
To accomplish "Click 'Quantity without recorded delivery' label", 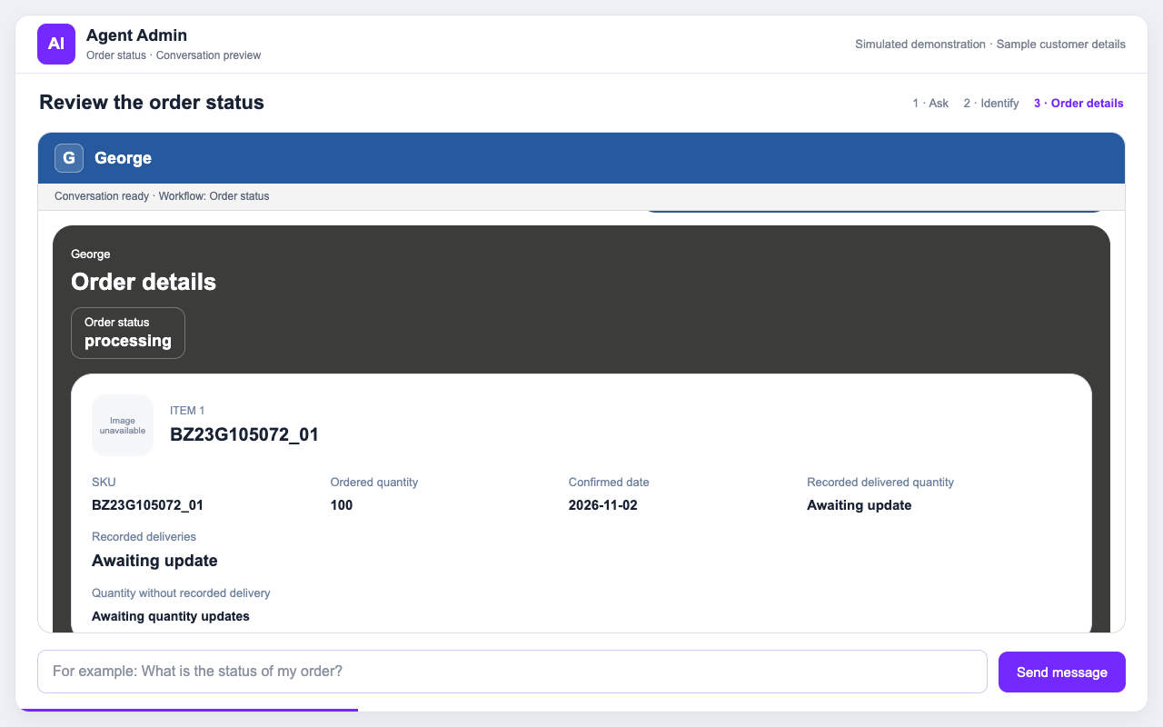I will tap(181, 593).
